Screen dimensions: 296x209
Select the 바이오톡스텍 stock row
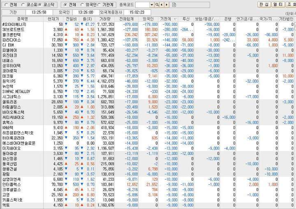point(148,112)
